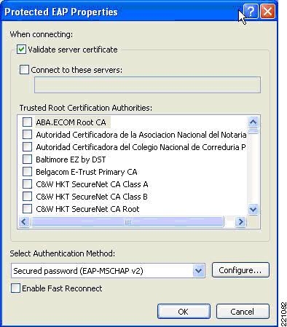Screen dimensions: 287x327
Task: Check C&W HKT SecureNet CA Class A
Action: 27,184
